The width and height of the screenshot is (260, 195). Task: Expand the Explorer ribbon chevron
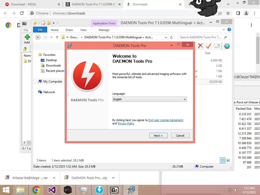click(224, 29)
